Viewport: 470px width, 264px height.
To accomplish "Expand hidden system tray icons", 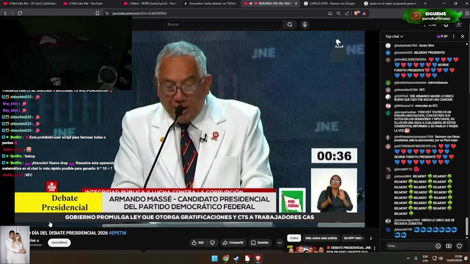I will point(408,258).
